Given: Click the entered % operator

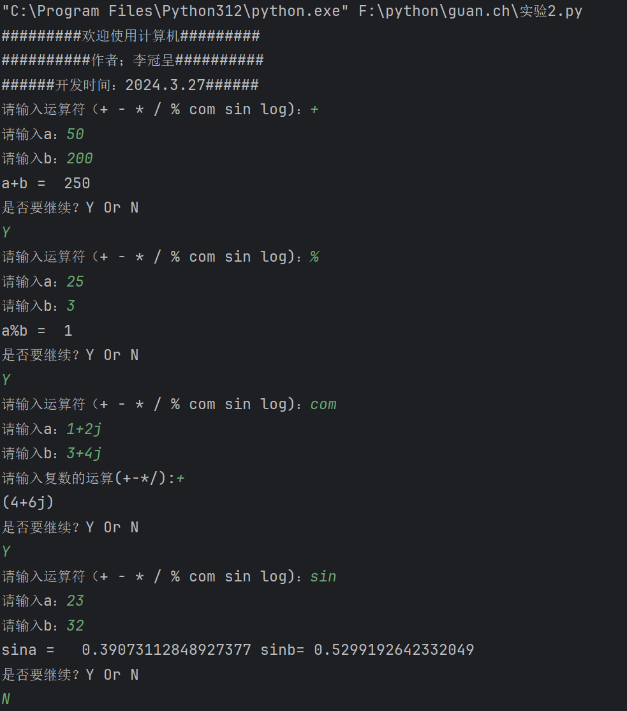Looking at the screenshot, I should [314, 257].
